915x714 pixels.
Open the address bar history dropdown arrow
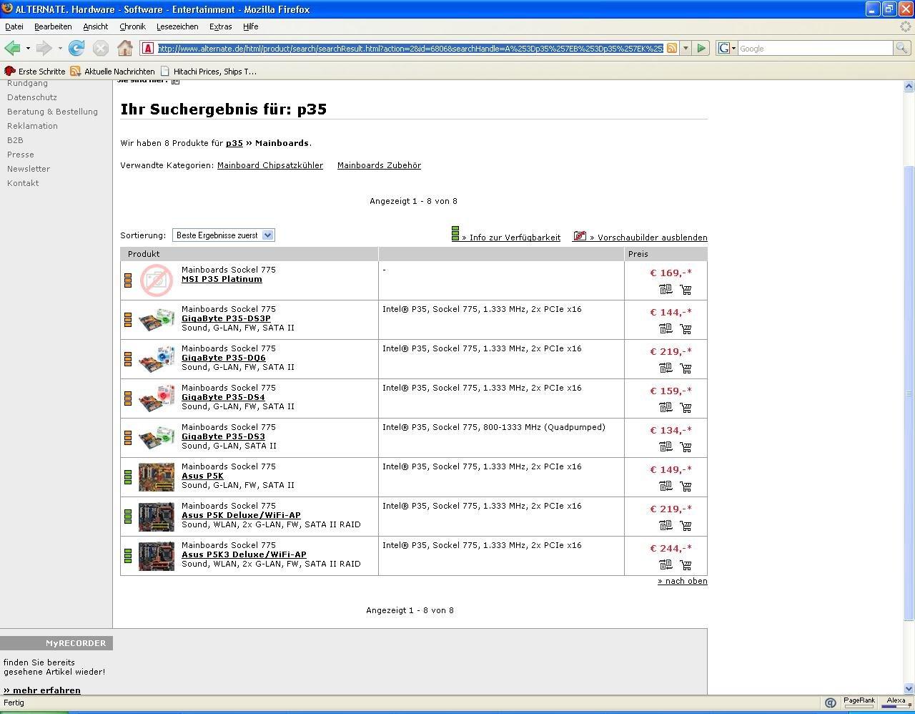click(x=686, y=48)
